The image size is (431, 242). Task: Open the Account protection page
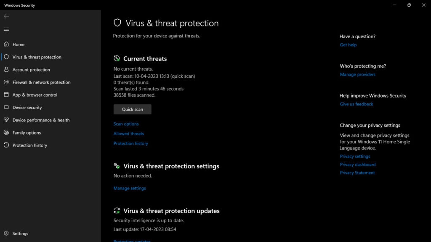point(31,70)
